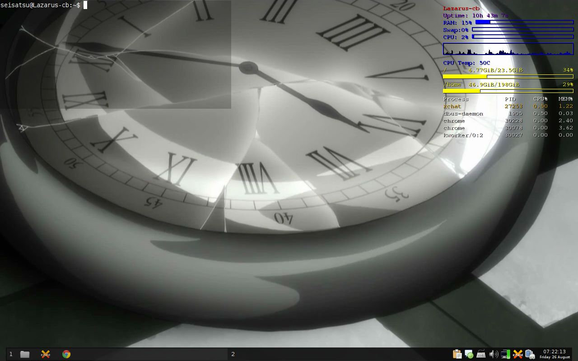Click the 46.9GiB/198GiB home usage text
Viewport: 578px width, 361px height.
[x=494, y=85]
